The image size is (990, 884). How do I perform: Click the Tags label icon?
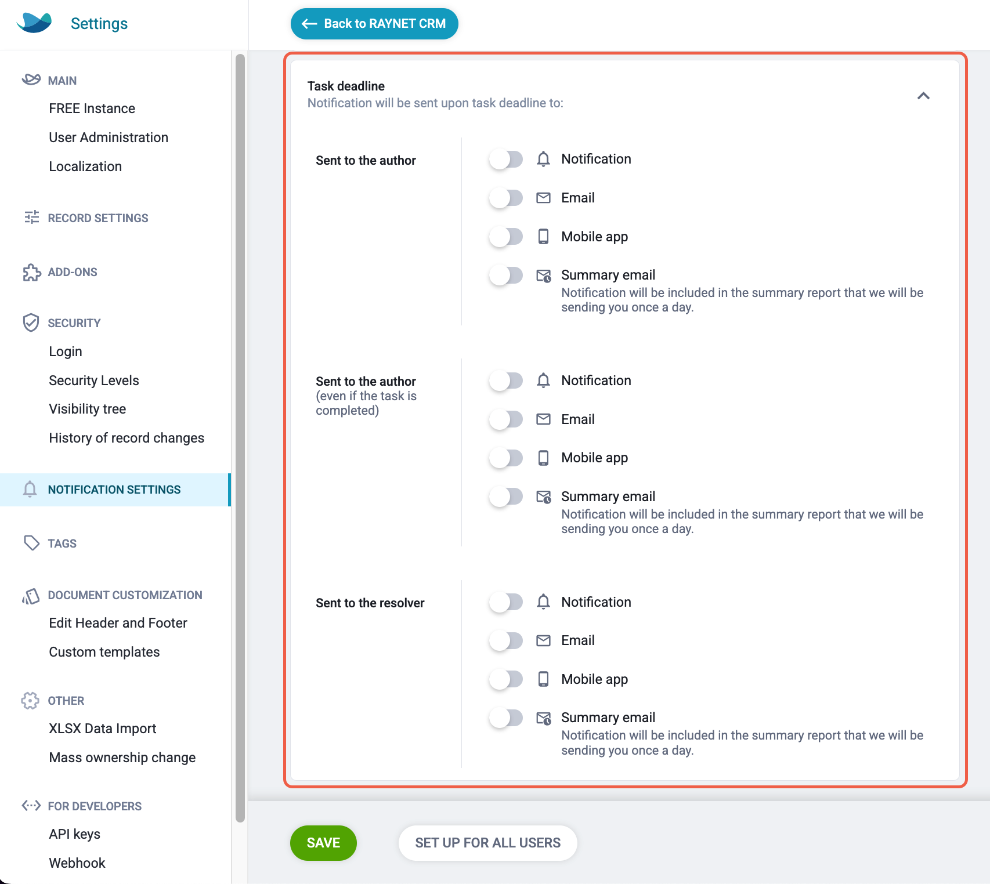click(31, 543)
